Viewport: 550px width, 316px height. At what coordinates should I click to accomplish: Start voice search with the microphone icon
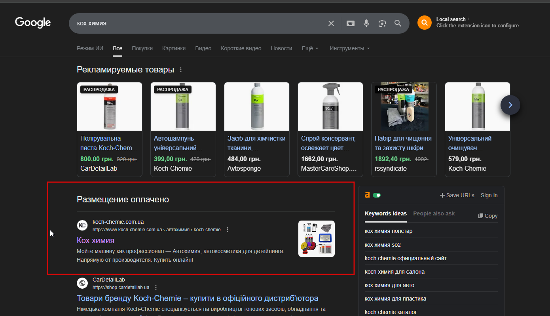point(366,23)
